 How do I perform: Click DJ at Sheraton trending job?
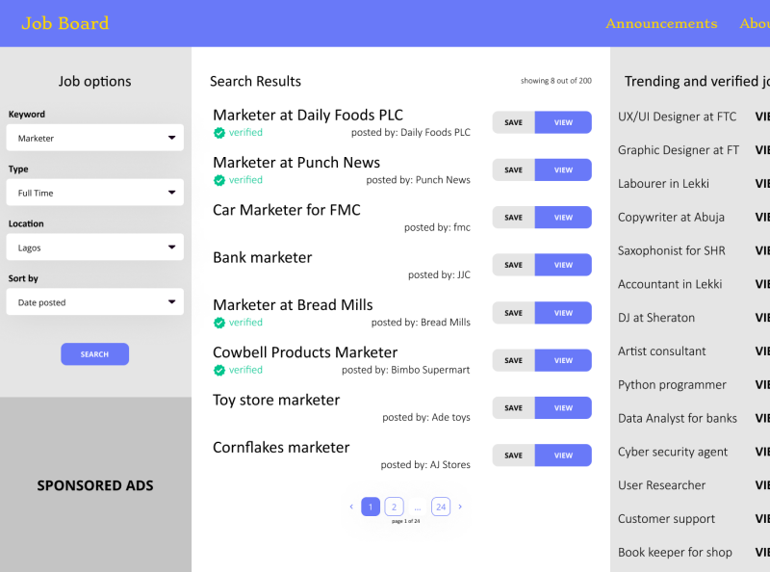click(x=656, y=318)
